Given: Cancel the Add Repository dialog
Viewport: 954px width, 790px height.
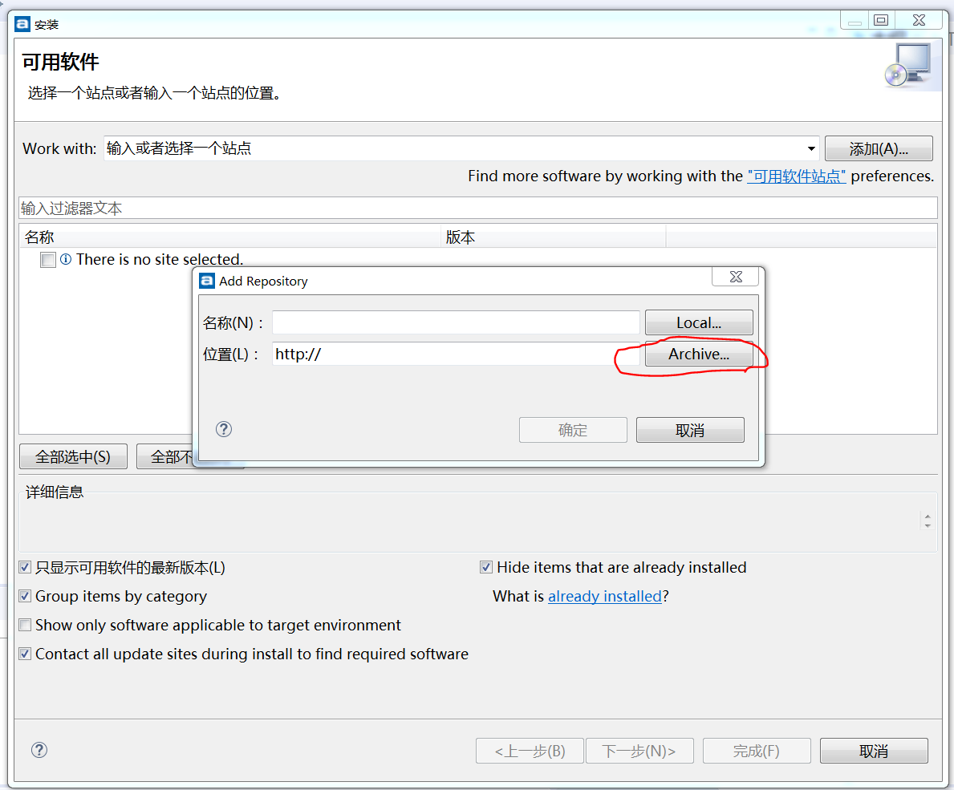Looking at the screenshot, I should tap(690, 429).
